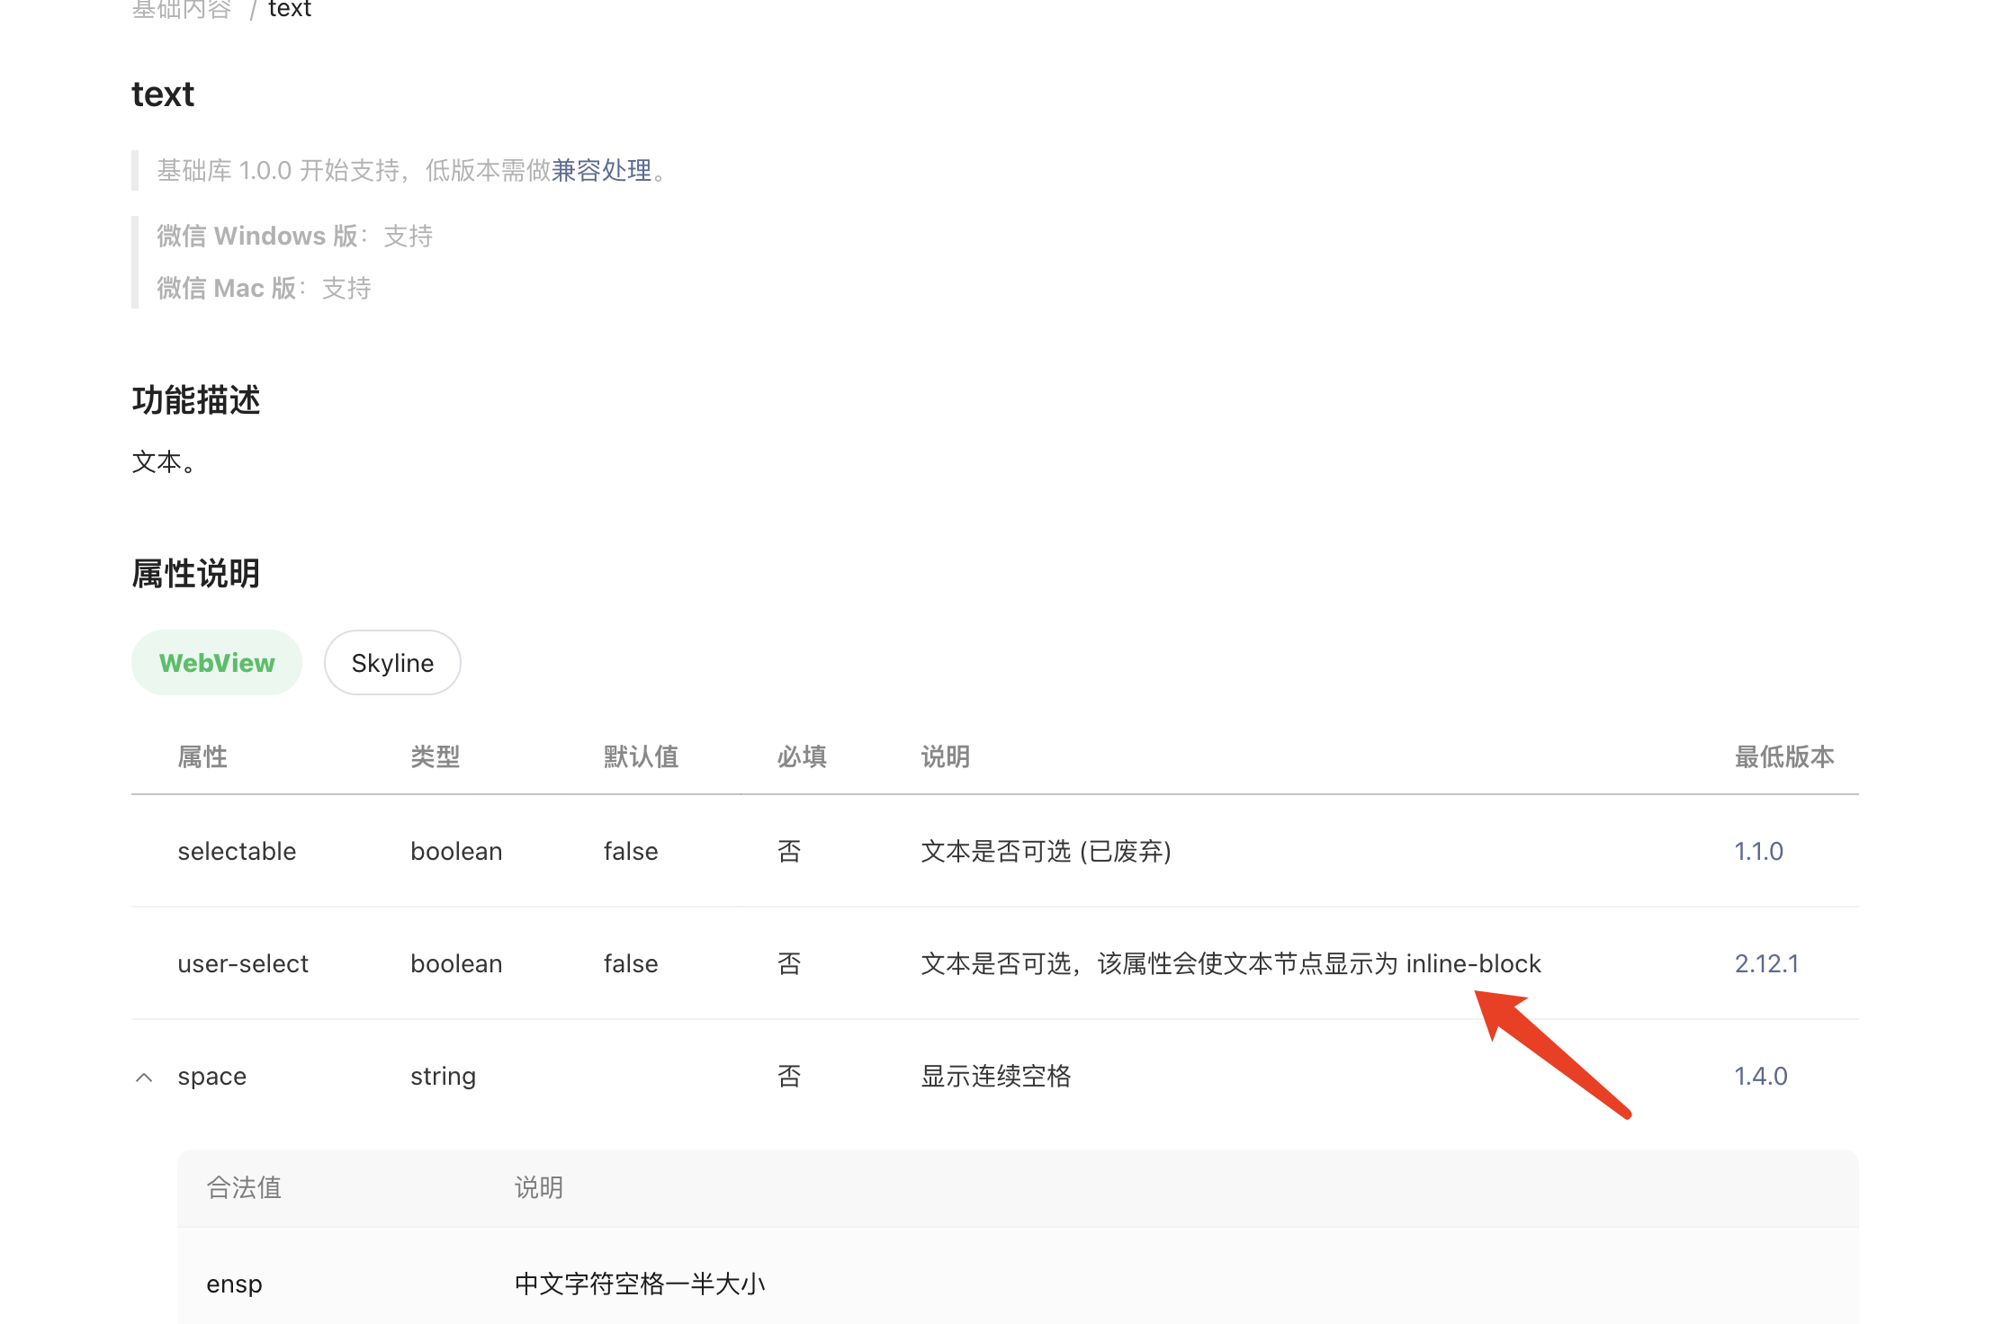2012x1324 pixels.
Task: Switch to the Skyline tab
Action: pos(392,663)
